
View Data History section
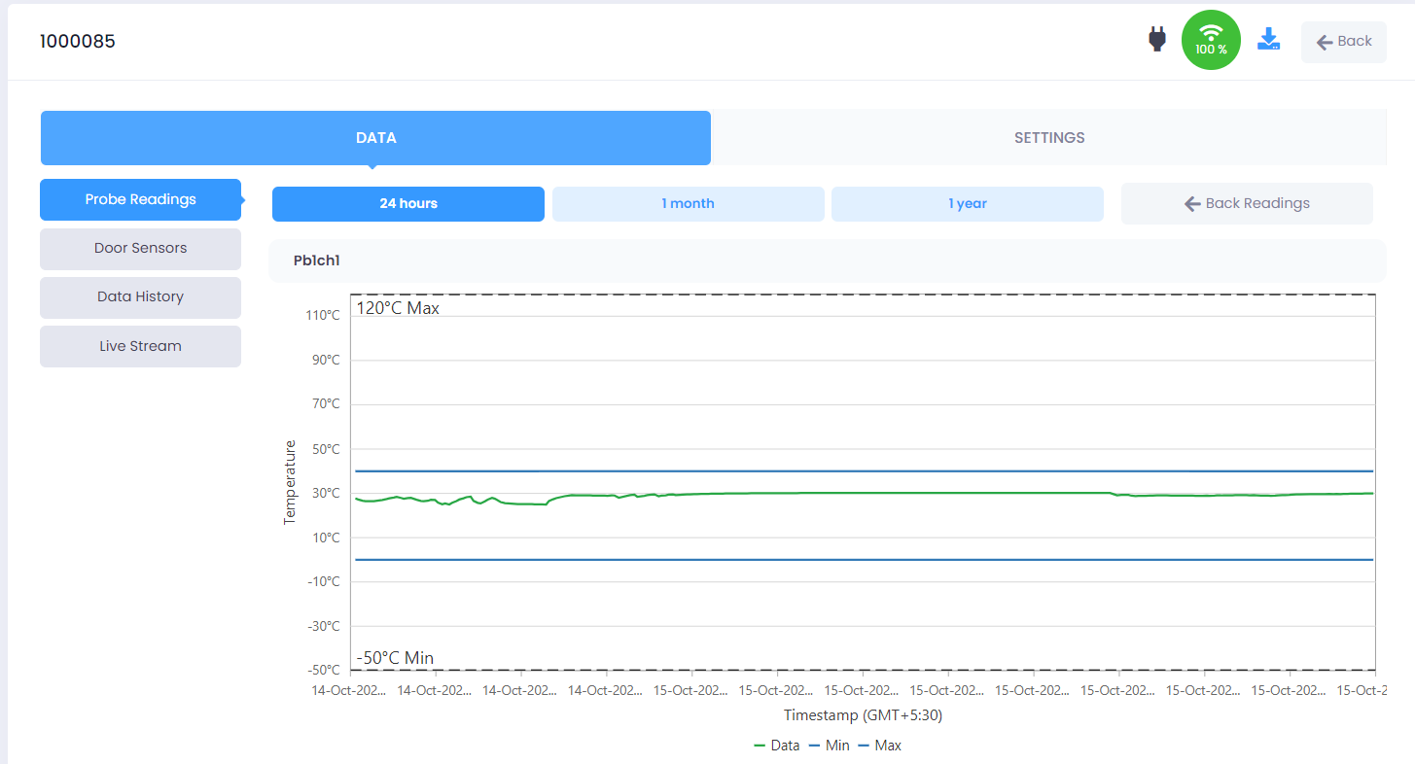(x=140, y=297)
